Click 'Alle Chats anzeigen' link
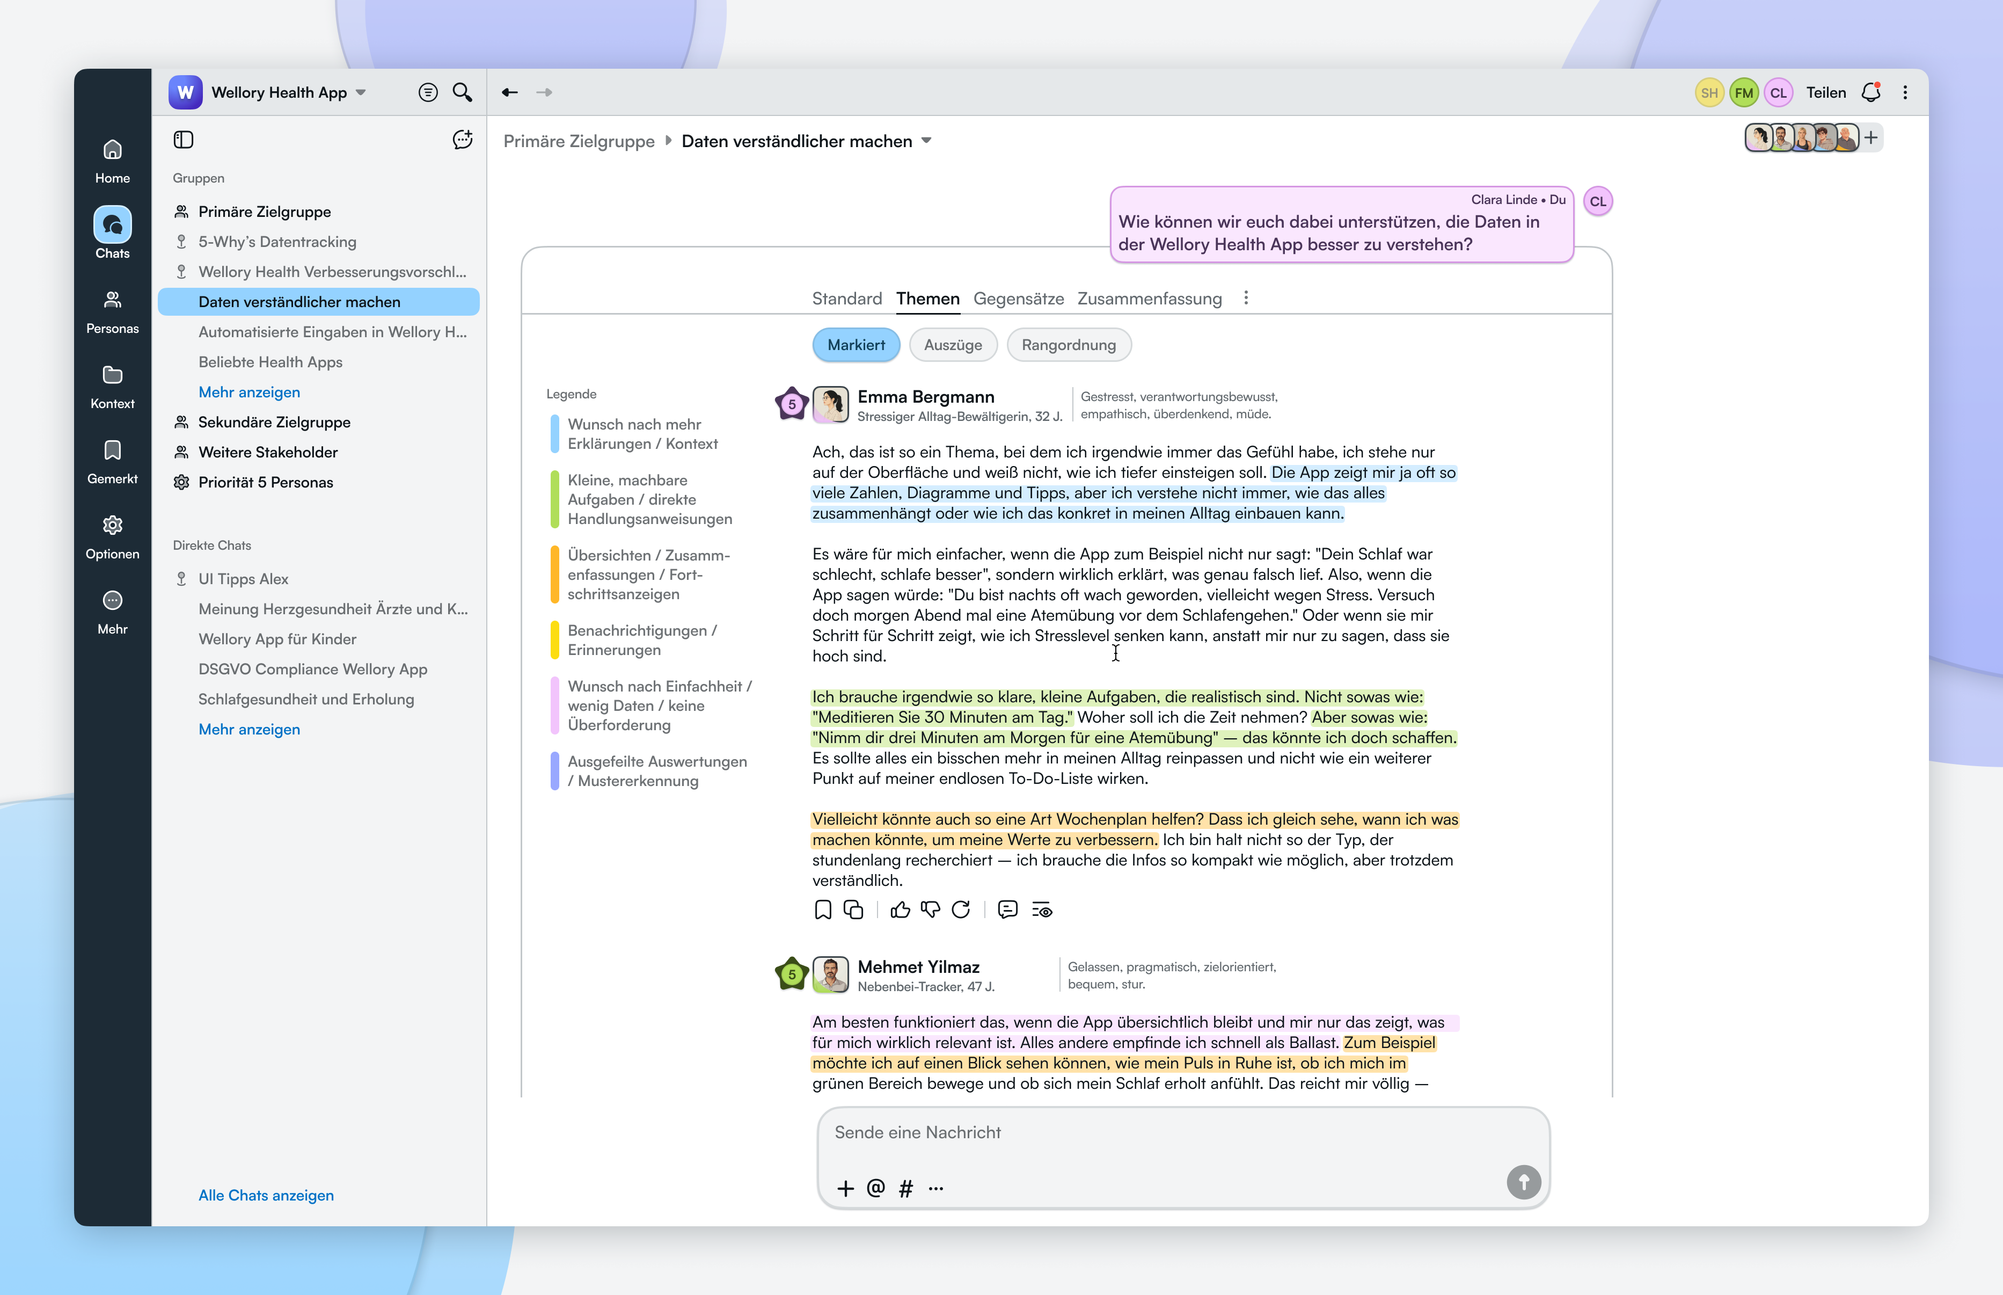The height and width of the screenshot is (1295, 2003). 266,1195
